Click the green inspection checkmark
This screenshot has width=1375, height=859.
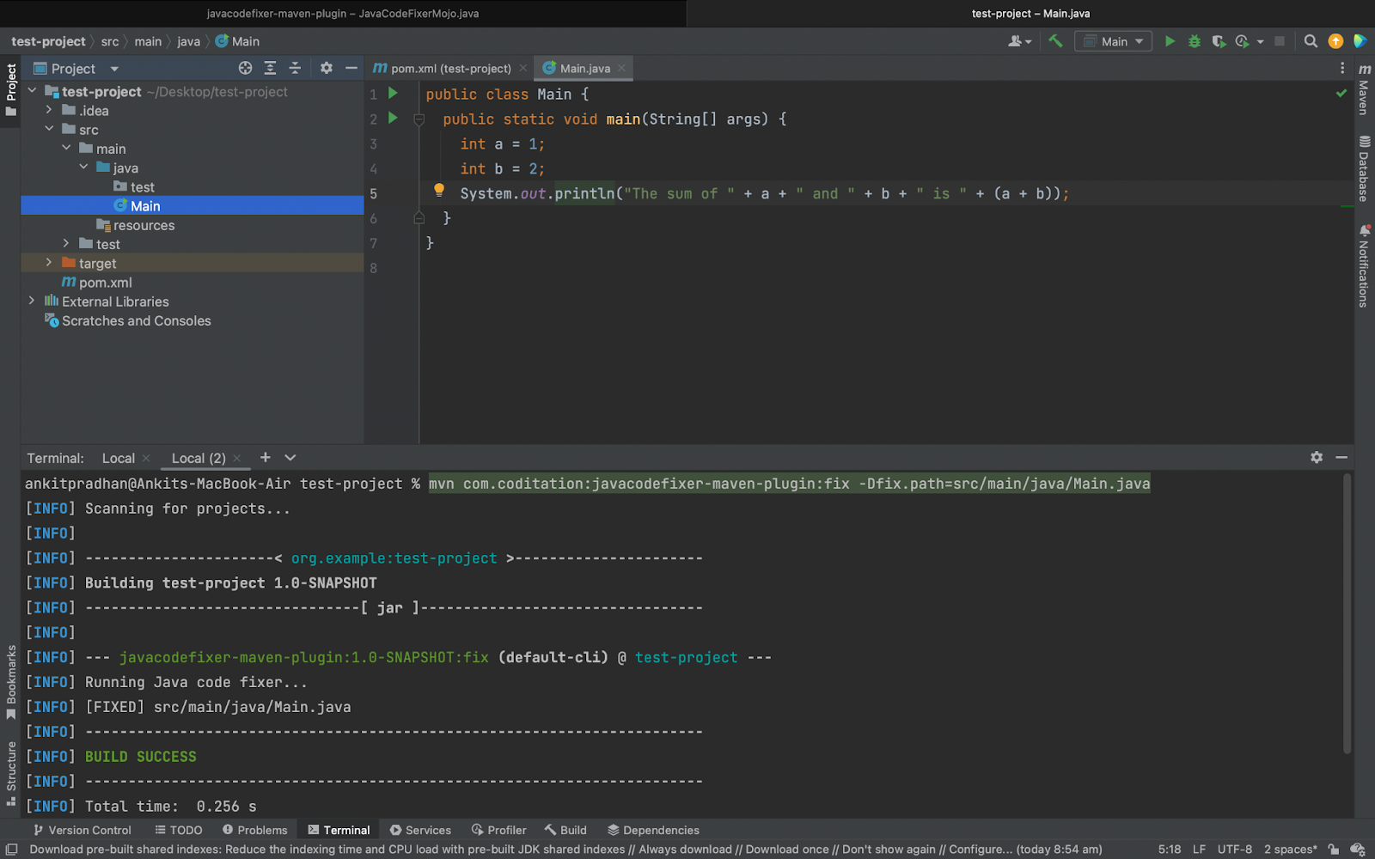pos(1341,93)
